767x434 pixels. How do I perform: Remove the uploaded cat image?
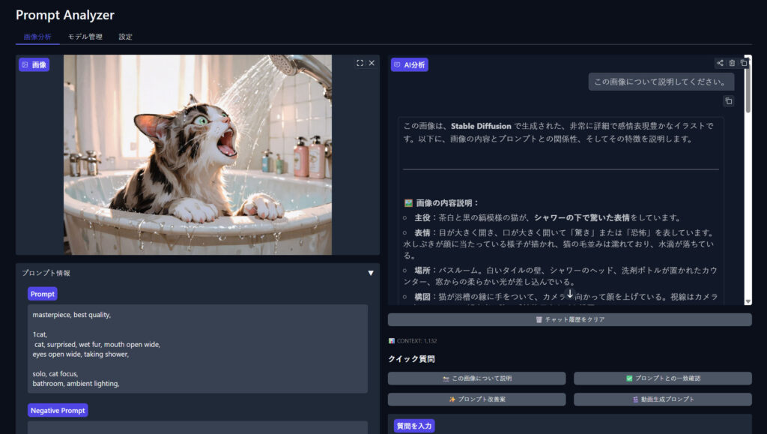pyautogui.click(x=372, y=64)
